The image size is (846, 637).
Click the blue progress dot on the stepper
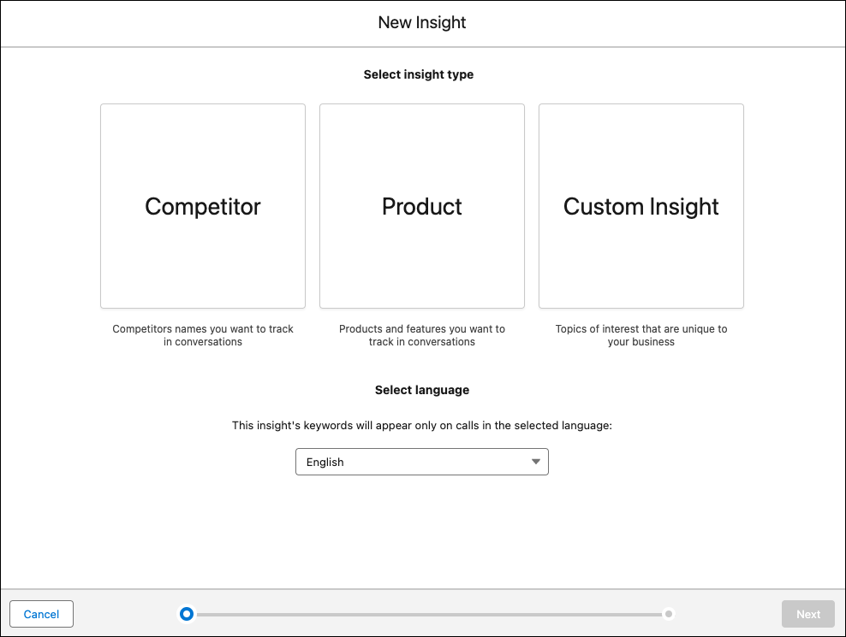(x=187, y=613)
